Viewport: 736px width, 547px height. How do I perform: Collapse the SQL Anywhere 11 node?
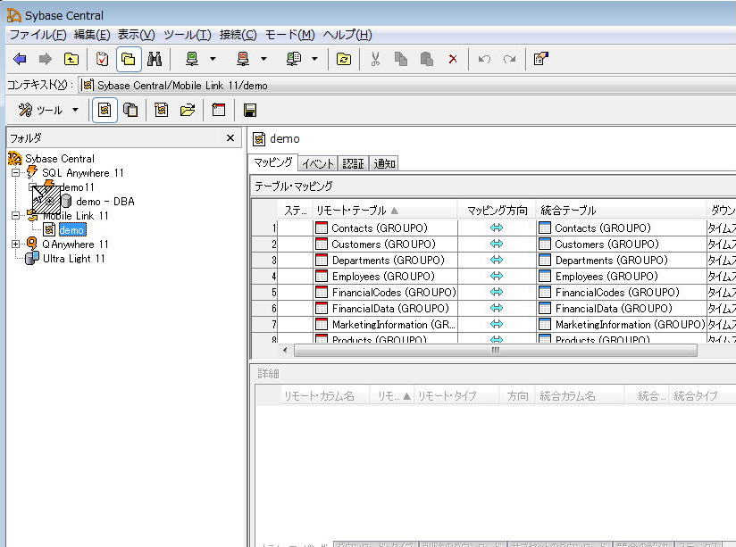[x=15, y=173]
